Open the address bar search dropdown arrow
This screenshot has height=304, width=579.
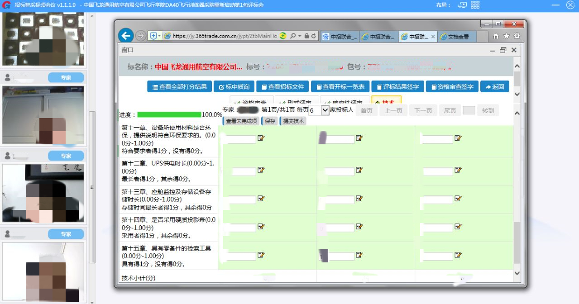click(299, 36)
